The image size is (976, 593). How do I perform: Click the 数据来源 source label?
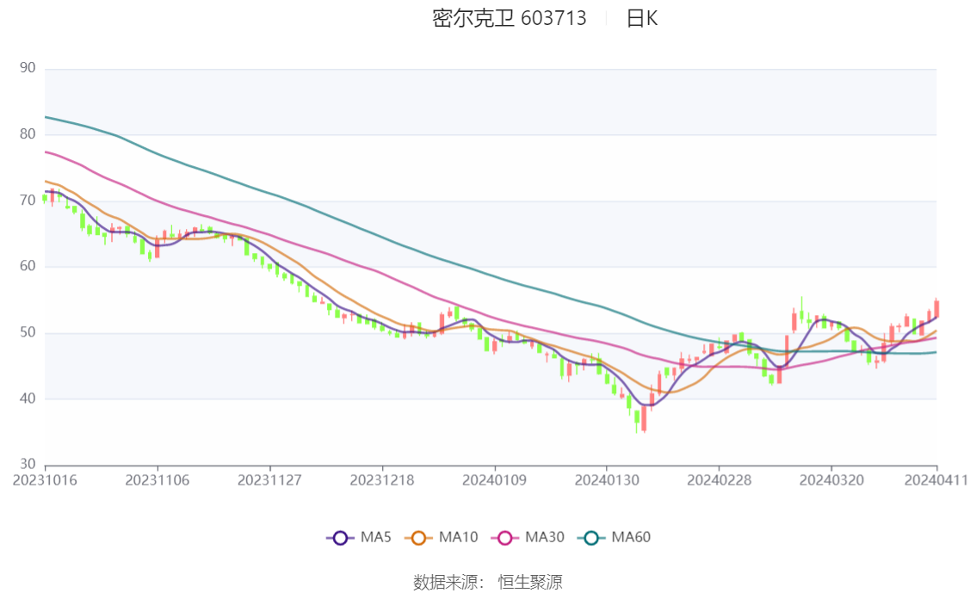[x=447, y=583]
